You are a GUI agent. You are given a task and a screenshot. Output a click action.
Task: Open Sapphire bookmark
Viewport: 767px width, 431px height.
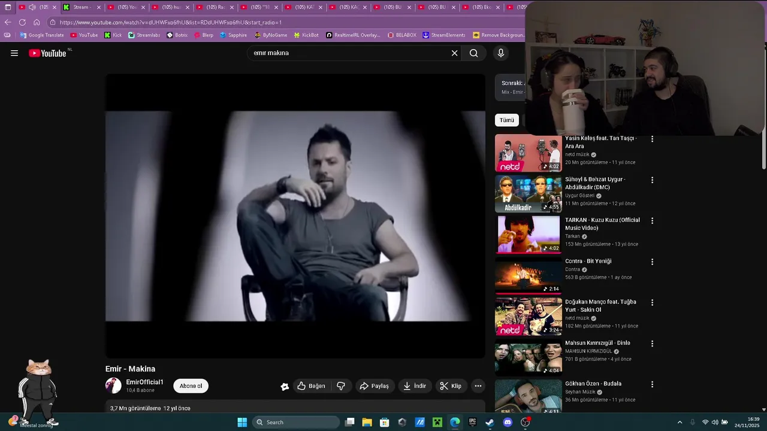(x=233, y=35)
